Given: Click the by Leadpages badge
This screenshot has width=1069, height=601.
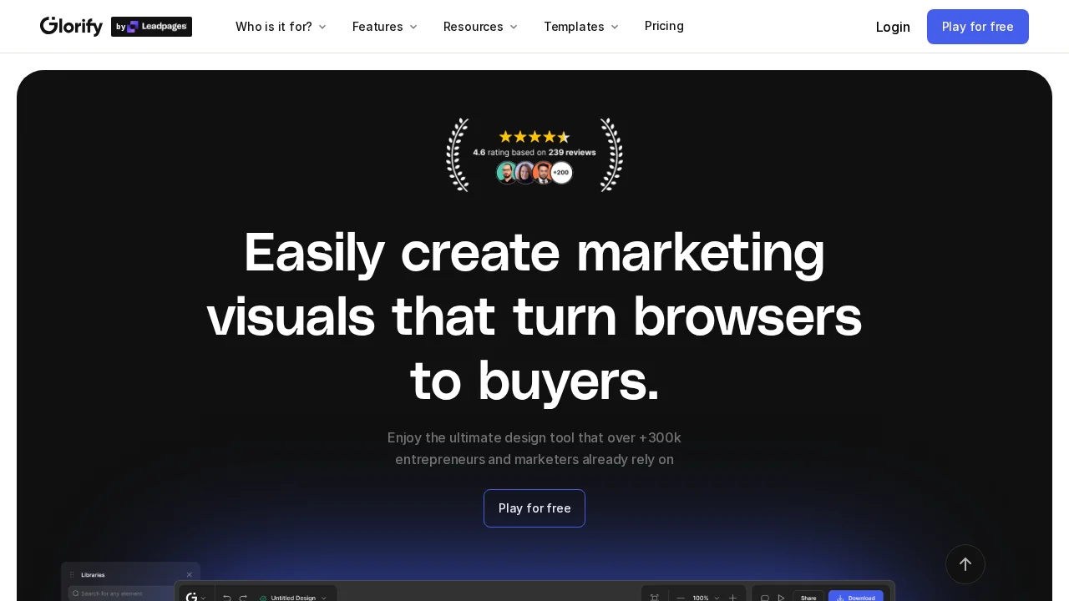Looking at the screenshot, I should coord(151,27).
